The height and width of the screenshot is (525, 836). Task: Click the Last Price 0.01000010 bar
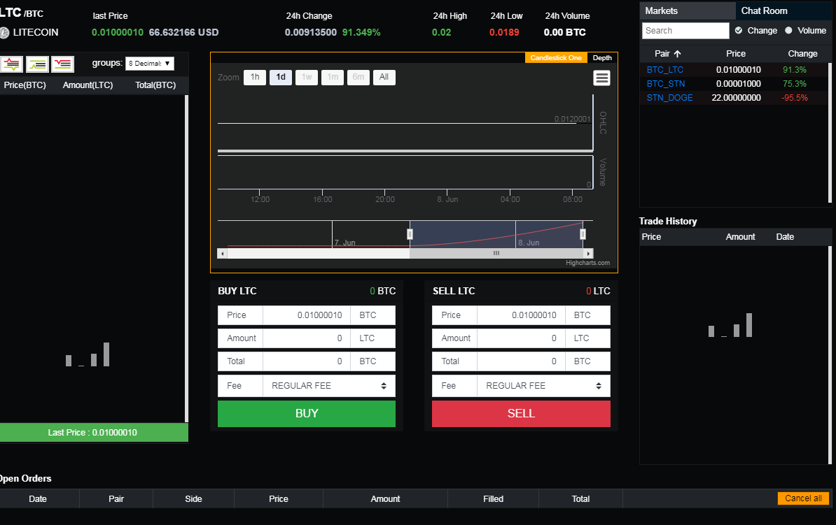pos(94,432)
